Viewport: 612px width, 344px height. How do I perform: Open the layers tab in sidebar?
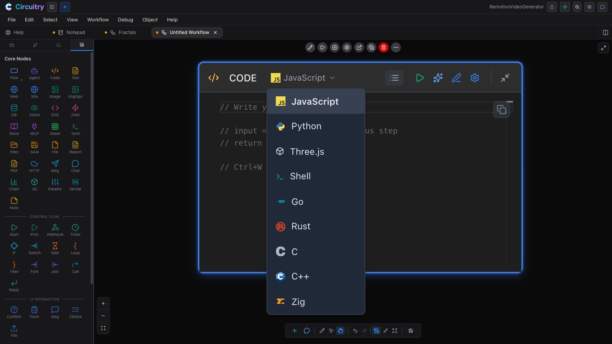point(82,45)
